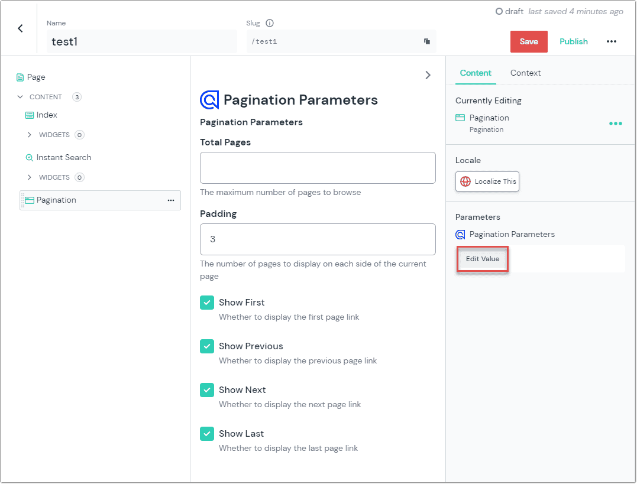
Task: Click the globe icon in Localize This
Action: coord(465,181)
